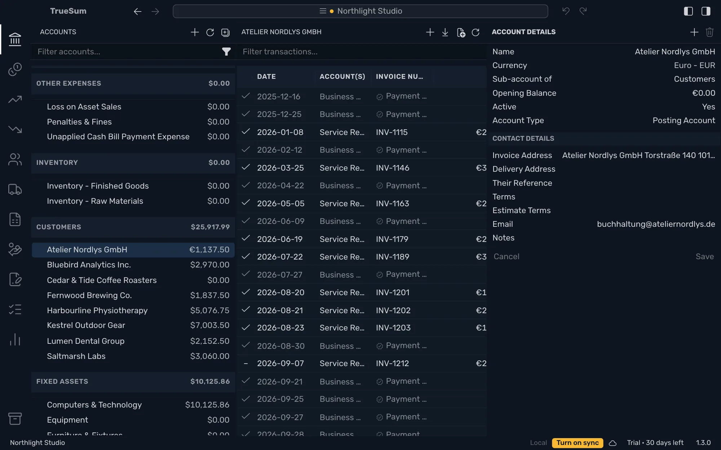Open the contacts people sidebar icon

[x=15, y=159]
